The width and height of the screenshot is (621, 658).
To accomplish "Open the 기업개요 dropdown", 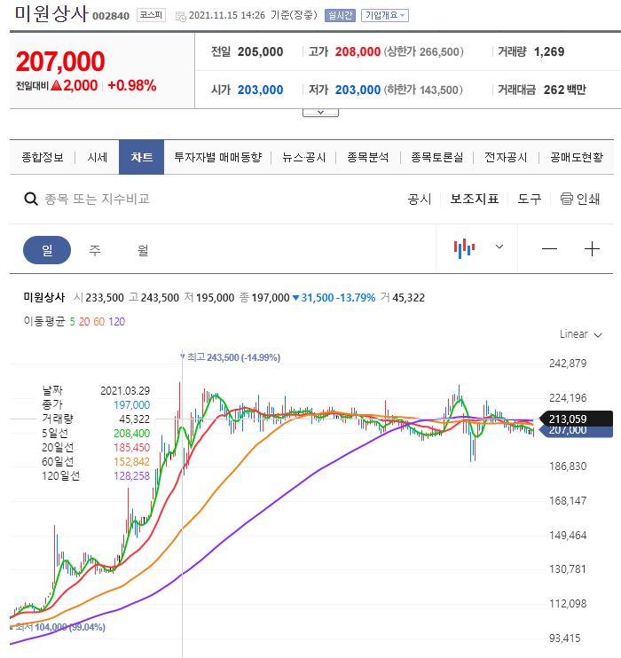I will click(x=385, y=16).
